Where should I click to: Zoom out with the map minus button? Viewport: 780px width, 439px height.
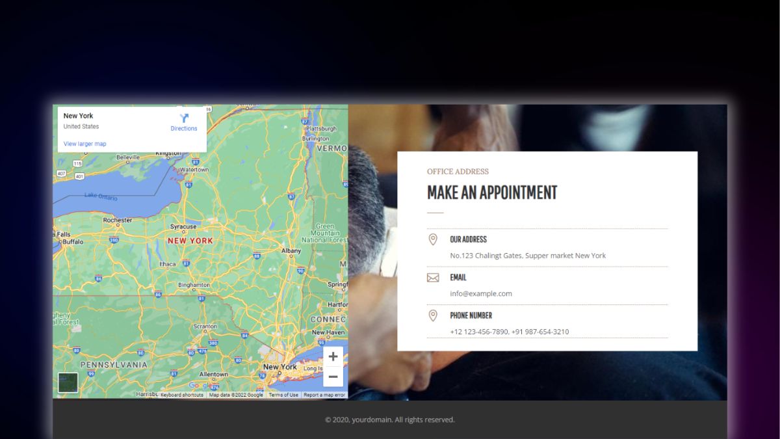click(x=333, y=377)
